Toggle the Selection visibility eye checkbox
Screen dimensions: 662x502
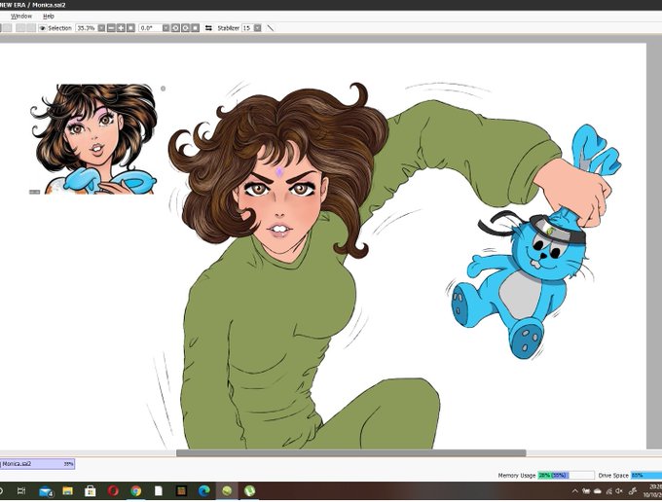coord(42,28)
